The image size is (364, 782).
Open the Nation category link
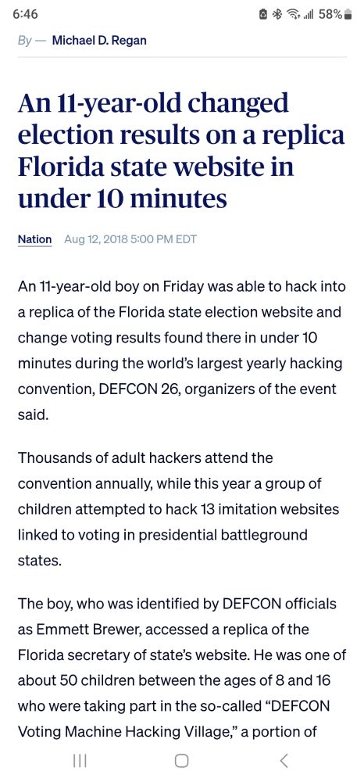(35, 239)
